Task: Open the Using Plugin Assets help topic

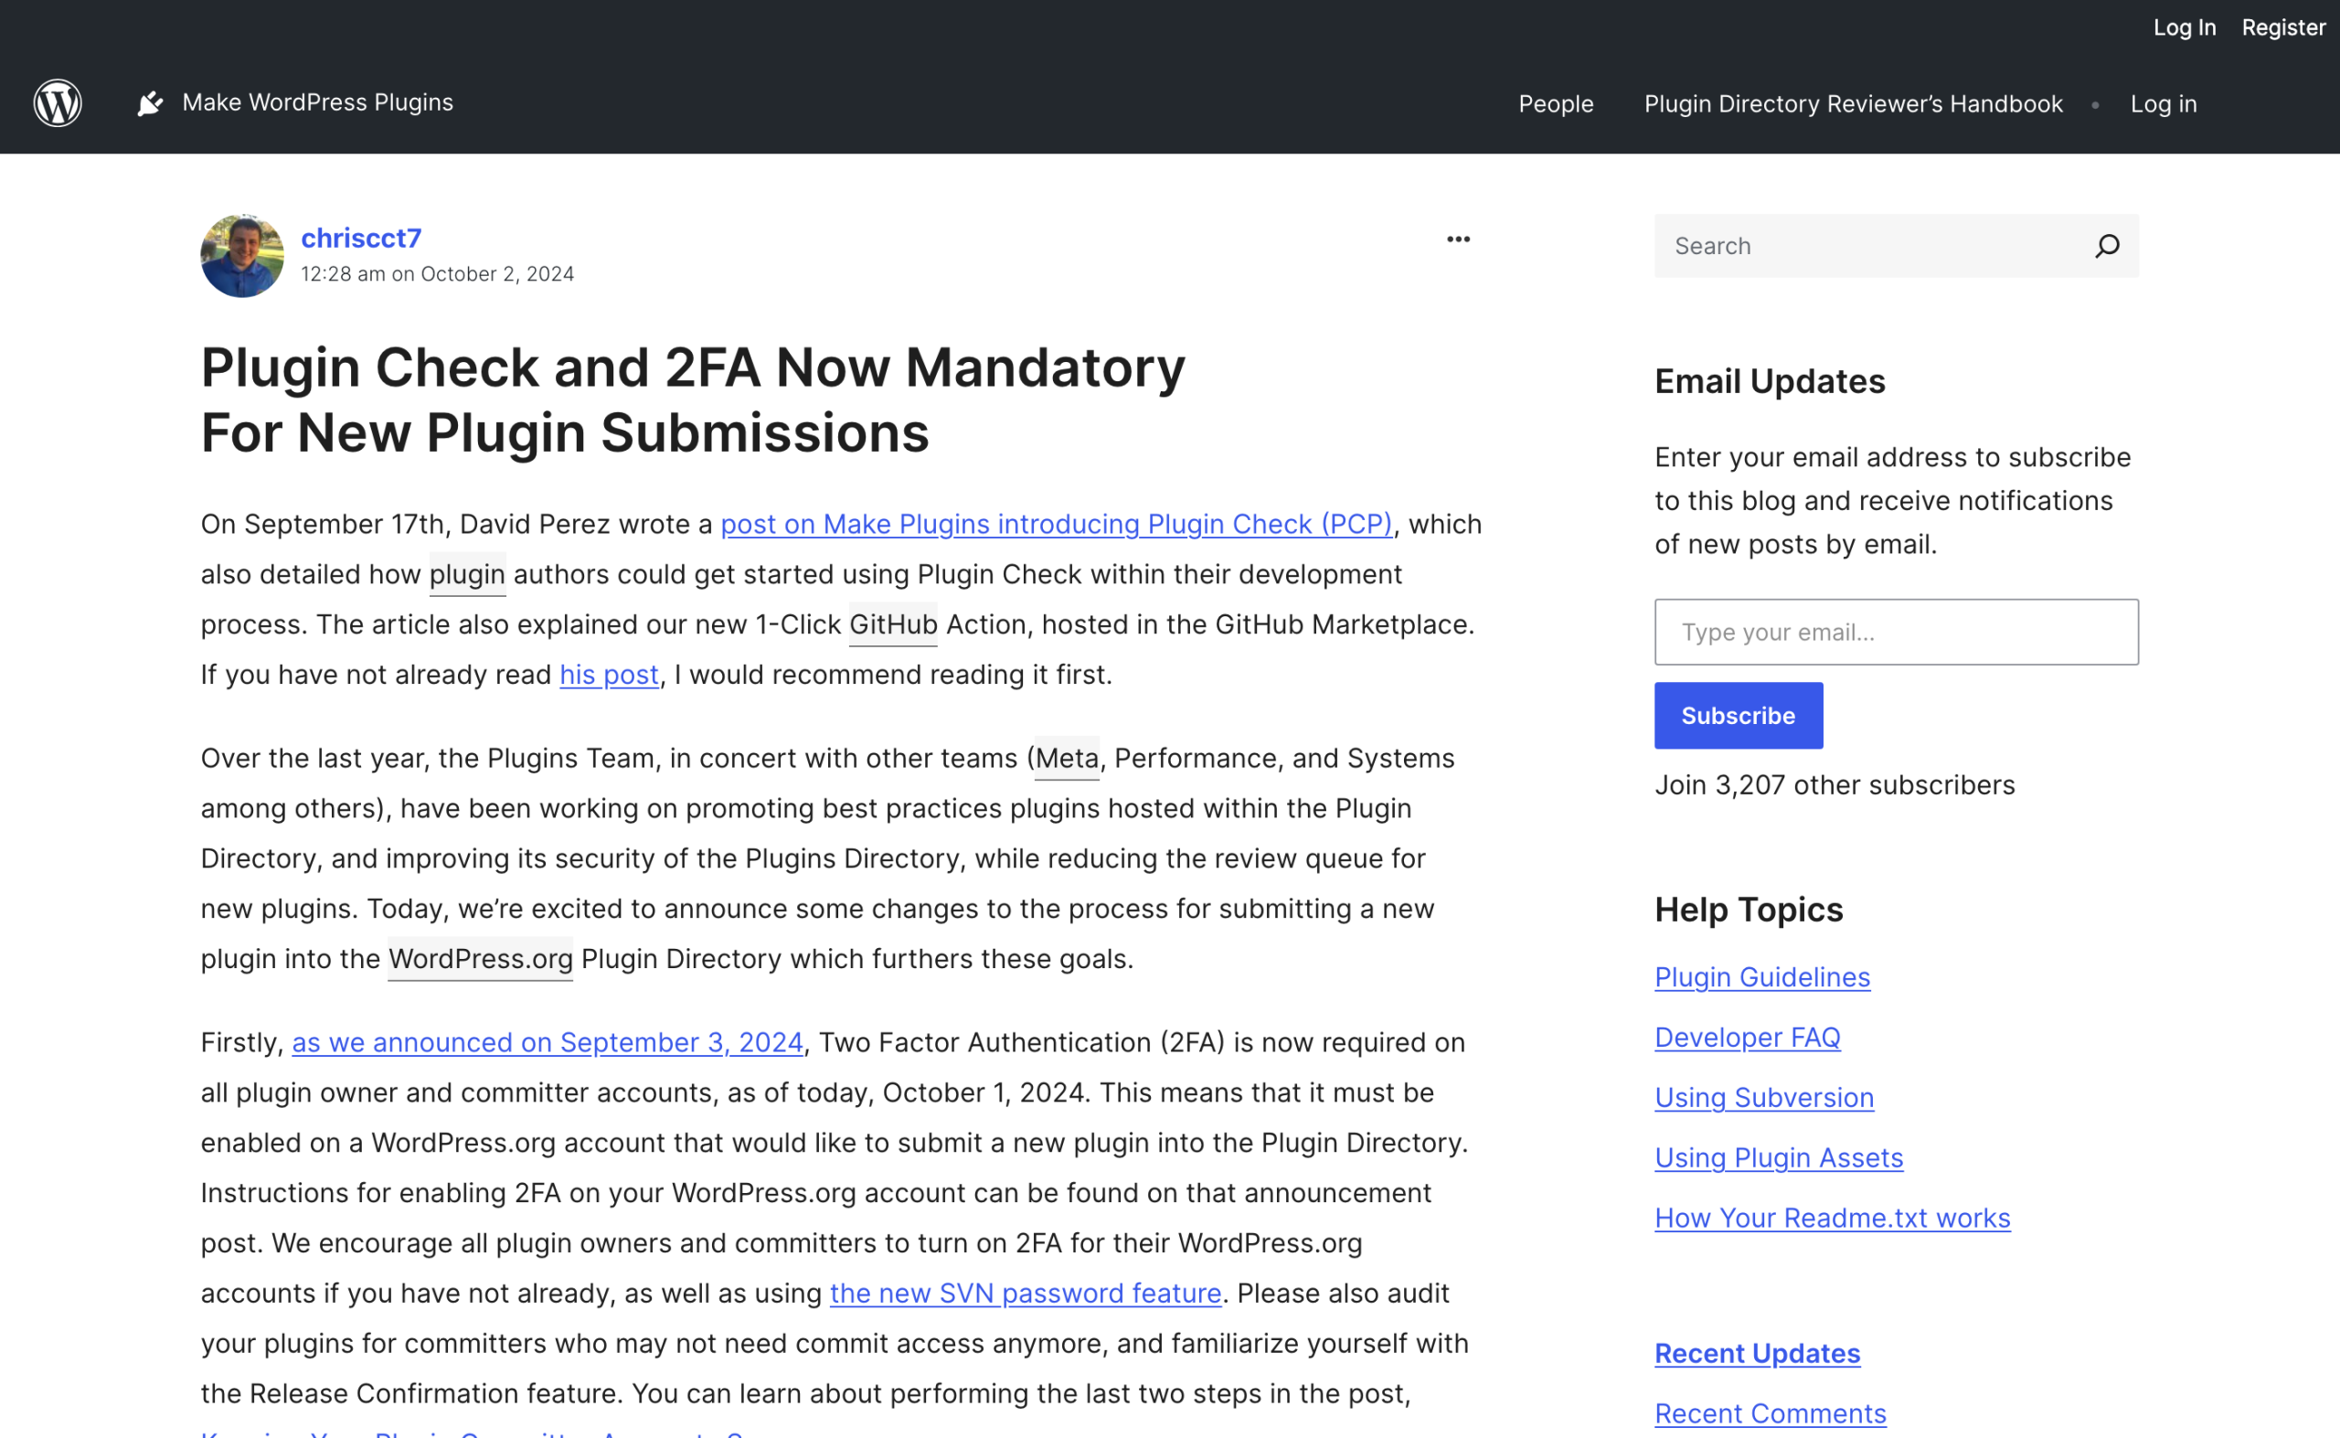Action: (x=1779, y=1157)
